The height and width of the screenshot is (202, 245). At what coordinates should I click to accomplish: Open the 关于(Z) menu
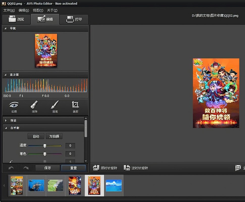tap(52, 10)
